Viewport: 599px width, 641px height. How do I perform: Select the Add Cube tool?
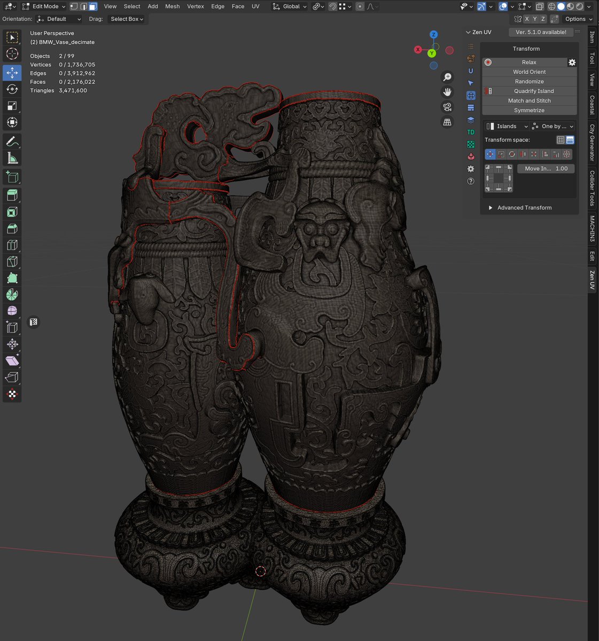tap(12, 177)
